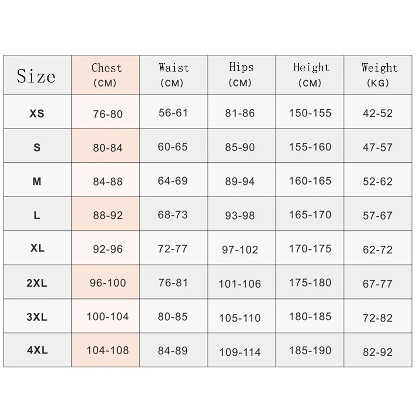Select the 4XL size row label
416x416 pixels.
point(37,351)
